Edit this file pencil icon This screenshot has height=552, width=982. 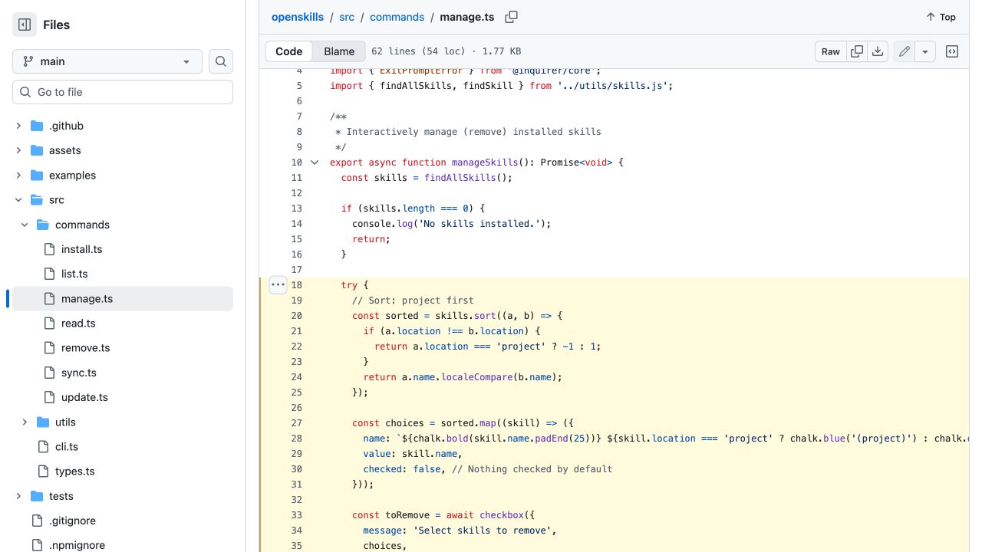(x=905, y=51)
